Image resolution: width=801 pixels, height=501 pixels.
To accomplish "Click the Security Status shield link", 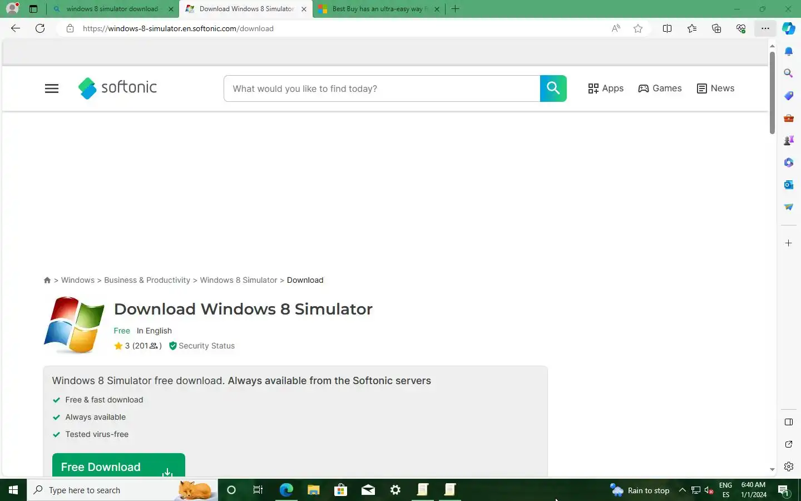I will click(202, 346).
